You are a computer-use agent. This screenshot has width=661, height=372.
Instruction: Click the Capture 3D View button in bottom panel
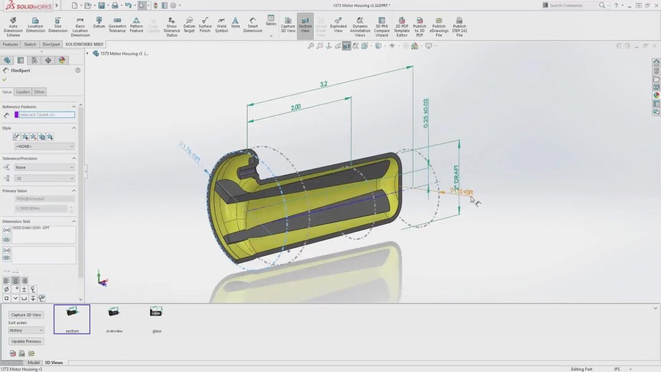coord(26,315)
